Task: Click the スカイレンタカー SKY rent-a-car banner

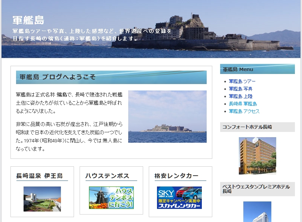Action: point(179,198)
